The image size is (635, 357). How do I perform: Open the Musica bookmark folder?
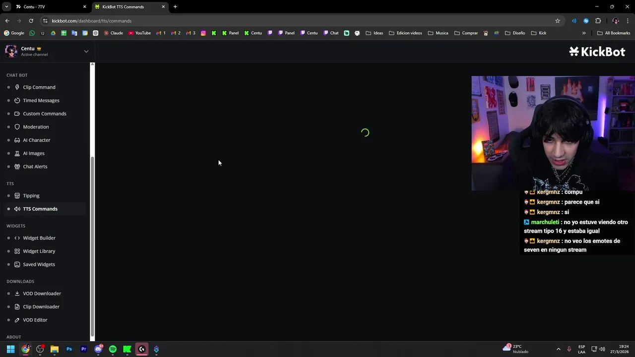tap(438, 33)
